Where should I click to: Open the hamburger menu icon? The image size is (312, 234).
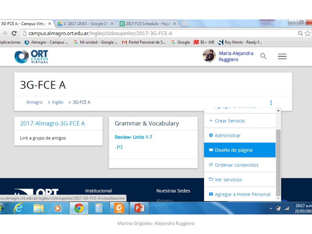pos(282,56)
